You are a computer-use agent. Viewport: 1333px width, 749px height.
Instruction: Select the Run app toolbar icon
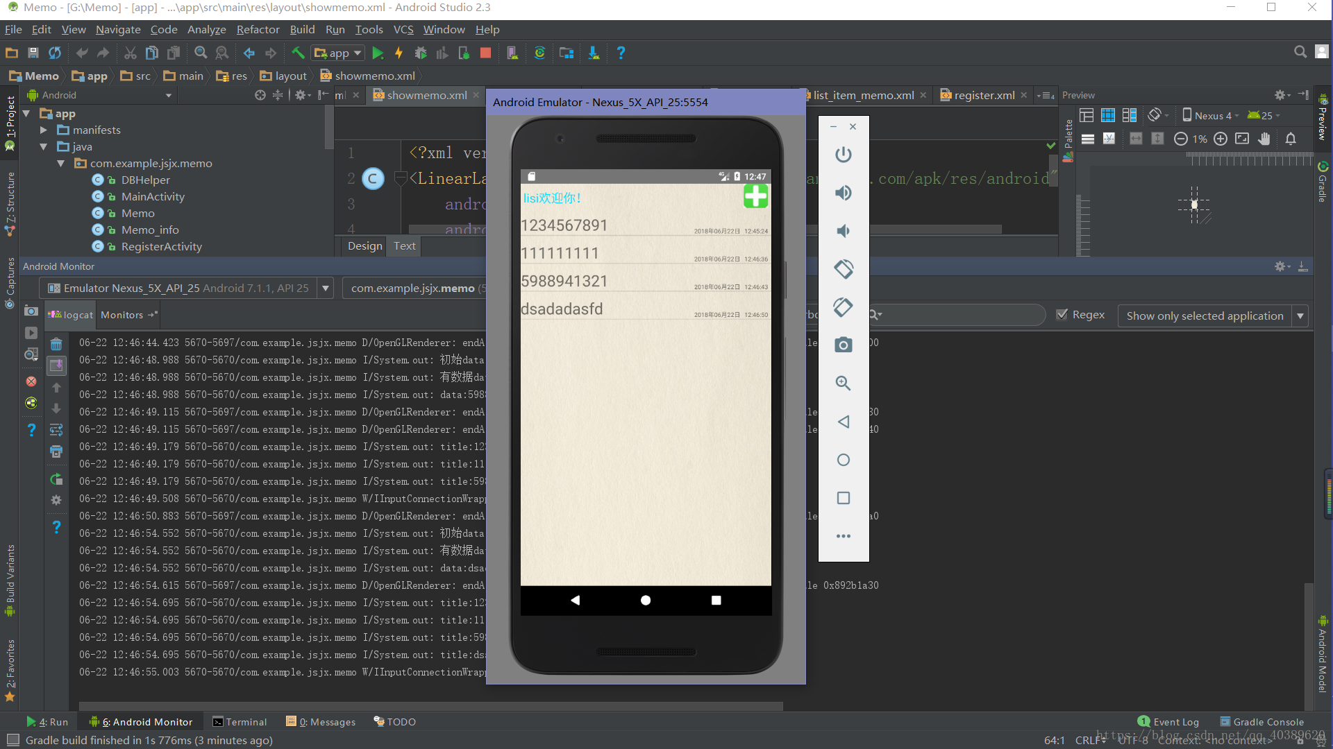coord(378,52)
